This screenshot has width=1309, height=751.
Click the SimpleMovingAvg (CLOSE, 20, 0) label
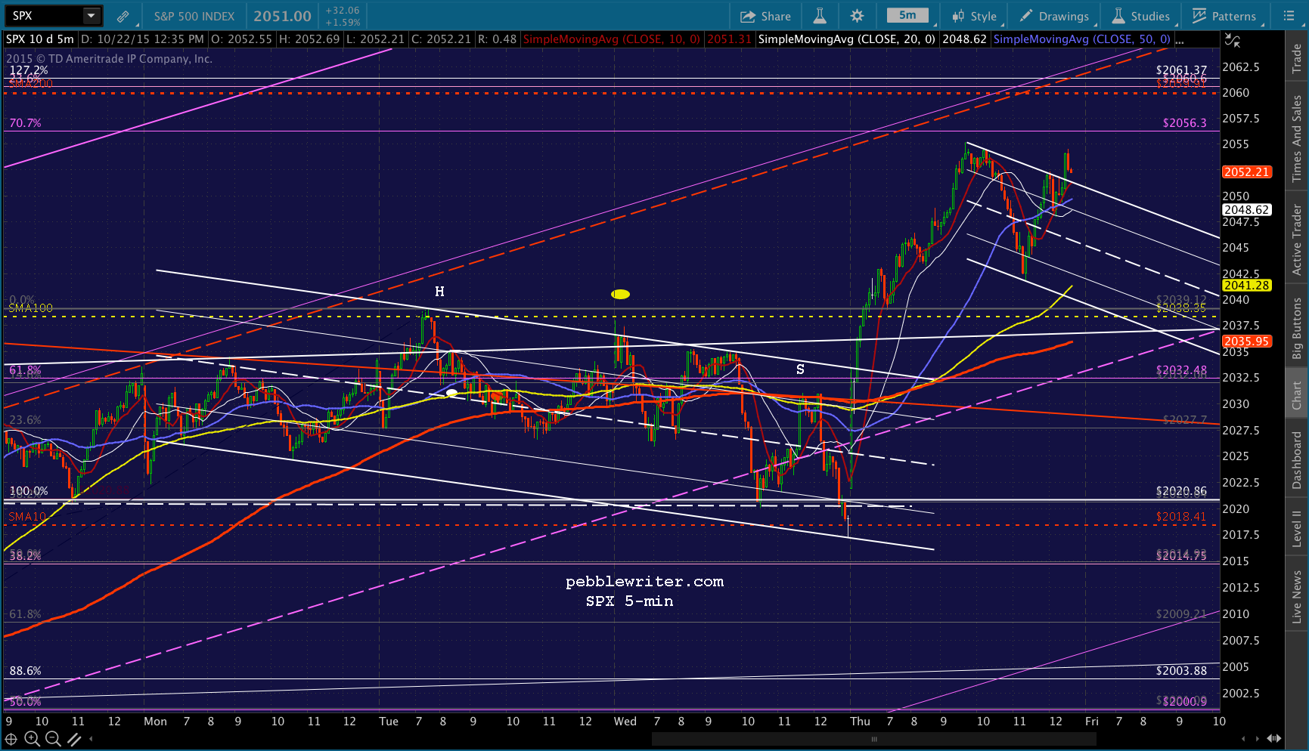pos(847,39)
